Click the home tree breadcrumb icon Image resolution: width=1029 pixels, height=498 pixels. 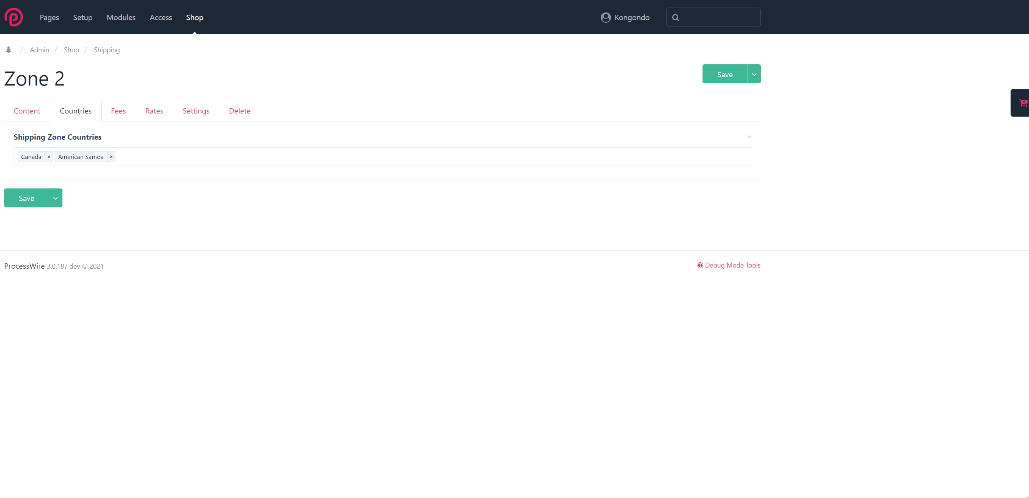[8, 50]
